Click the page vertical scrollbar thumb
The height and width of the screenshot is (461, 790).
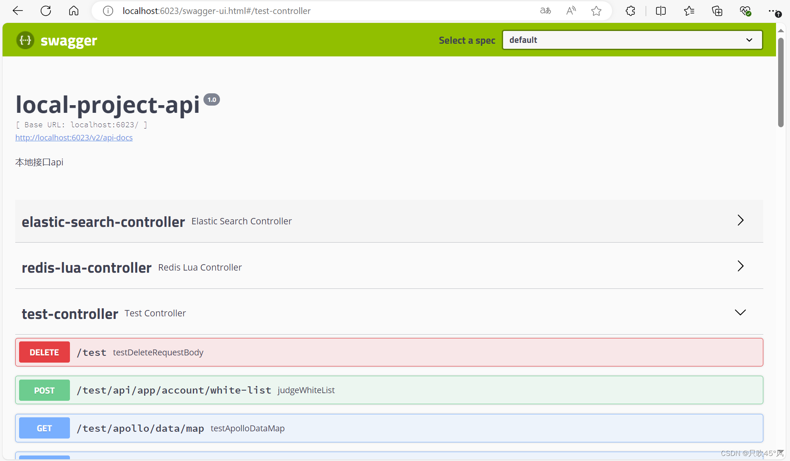pyautogui.click(x=781, y=83)
